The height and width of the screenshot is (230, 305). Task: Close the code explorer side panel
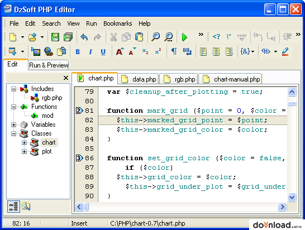click(x=66, y=78)
